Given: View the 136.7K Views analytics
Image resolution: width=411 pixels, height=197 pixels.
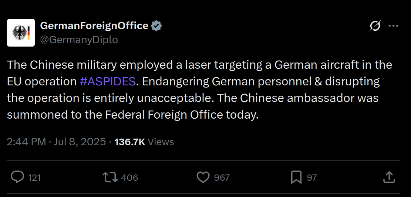Looking at the screenshot, I should click(x=144, y=142).
